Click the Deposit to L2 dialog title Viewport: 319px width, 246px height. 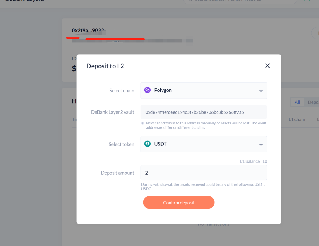click(x=105, y=66)
